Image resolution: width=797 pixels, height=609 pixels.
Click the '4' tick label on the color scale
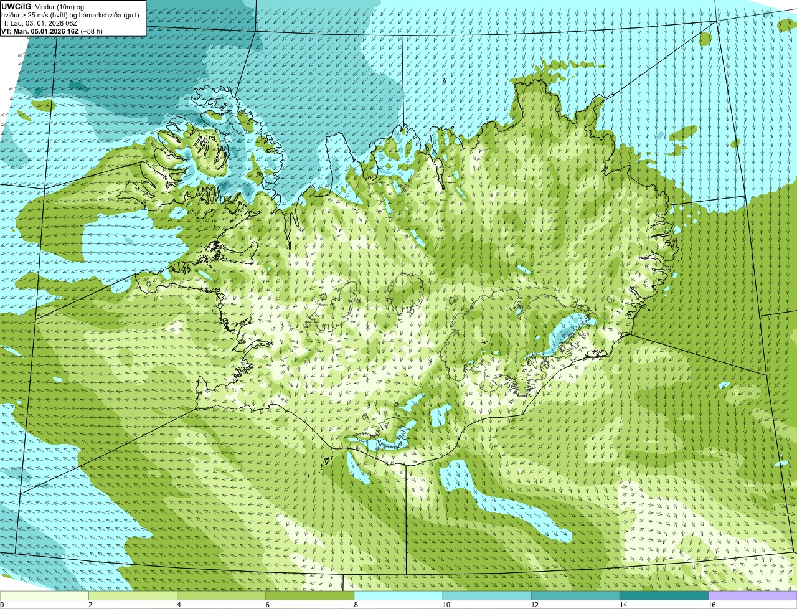[x=179, y=605]
